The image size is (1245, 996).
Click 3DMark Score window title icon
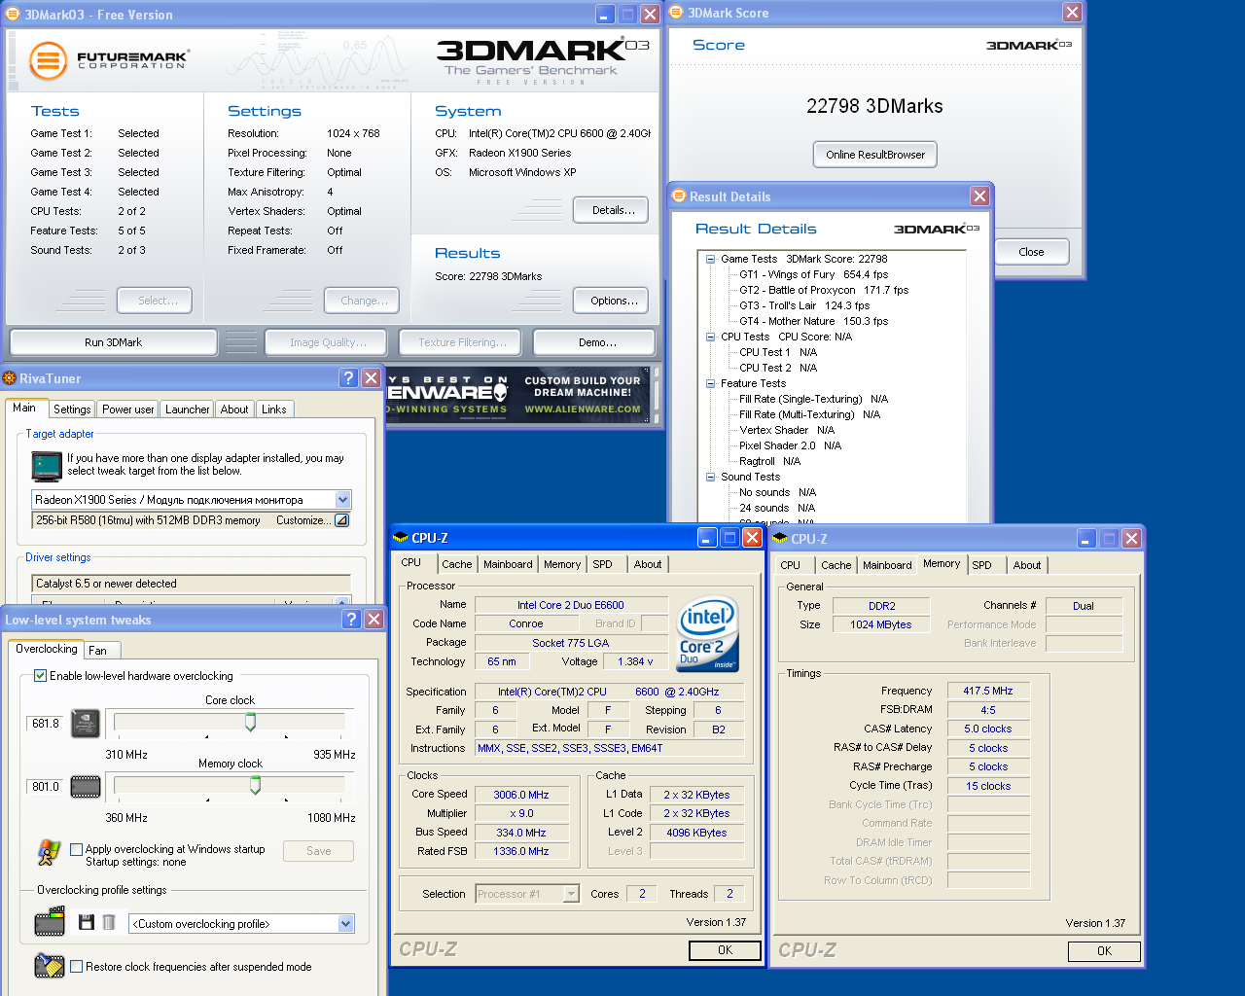pyautogui.click(x=676, y=13)
